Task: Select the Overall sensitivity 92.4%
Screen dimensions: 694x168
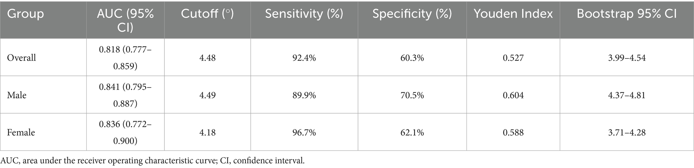Action: 304,58
